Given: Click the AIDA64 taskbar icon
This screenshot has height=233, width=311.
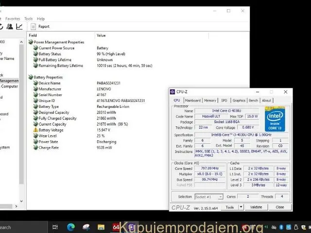Looking at the screenshot, I should [x=116, y=227].
